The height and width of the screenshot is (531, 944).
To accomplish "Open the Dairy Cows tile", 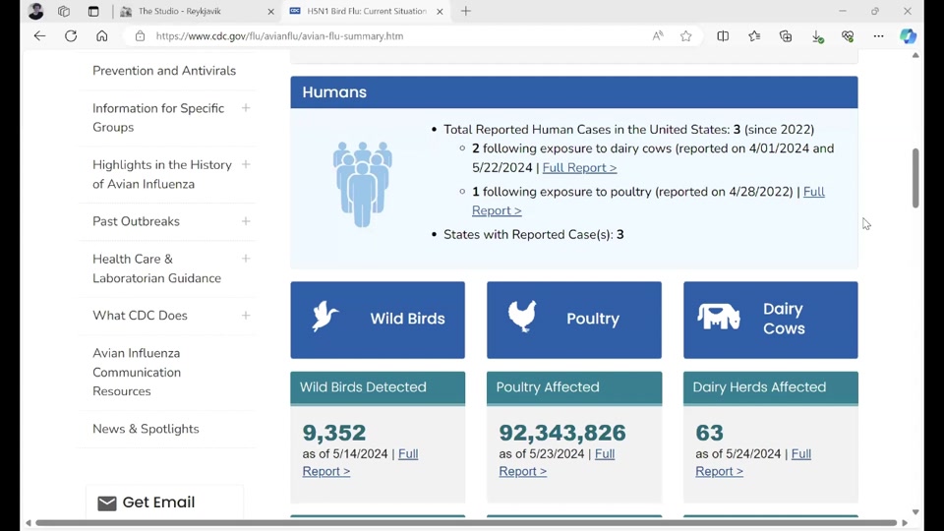I will pyautogui.click(x=770, y=320).
